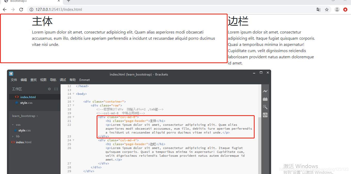Fold code at line 16 container div
The image size is (351, 174).
pyautogui.click(x=73, y=102)
